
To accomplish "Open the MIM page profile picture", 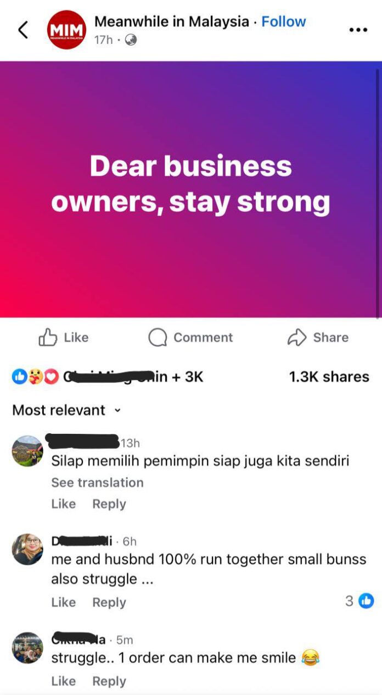I will (66, 30).
